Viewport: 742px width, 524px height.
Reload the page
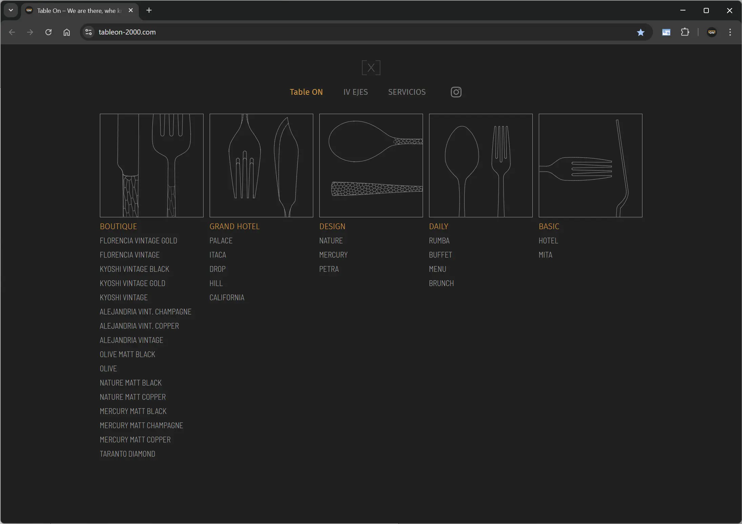(x=48, y=32)
